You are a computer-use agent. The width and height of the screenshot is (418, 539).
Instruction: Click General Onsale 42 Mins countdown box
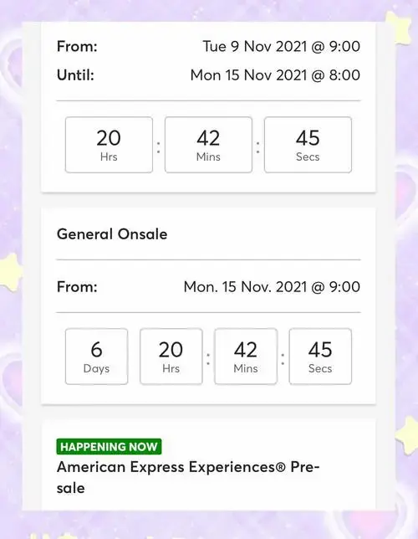(246, 357)
